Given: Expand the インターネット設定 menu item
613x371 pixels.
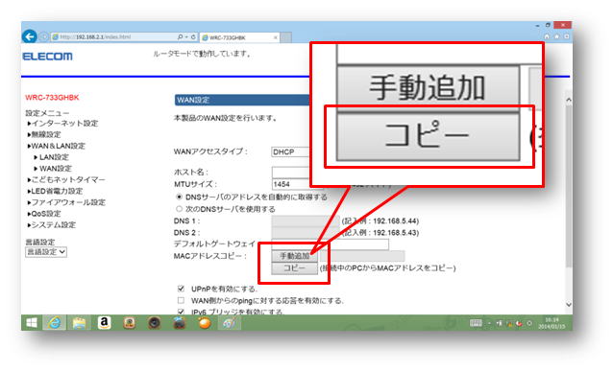Looking at the screenshot, I should (x=63, y=124).
